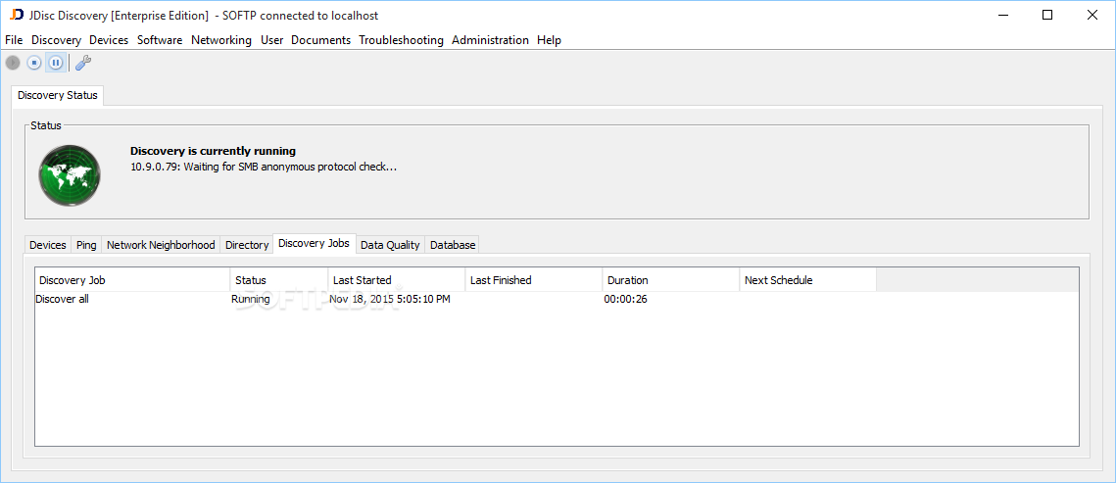
Task: Click the JDisc application logo icon
Action: coord(16,15)
